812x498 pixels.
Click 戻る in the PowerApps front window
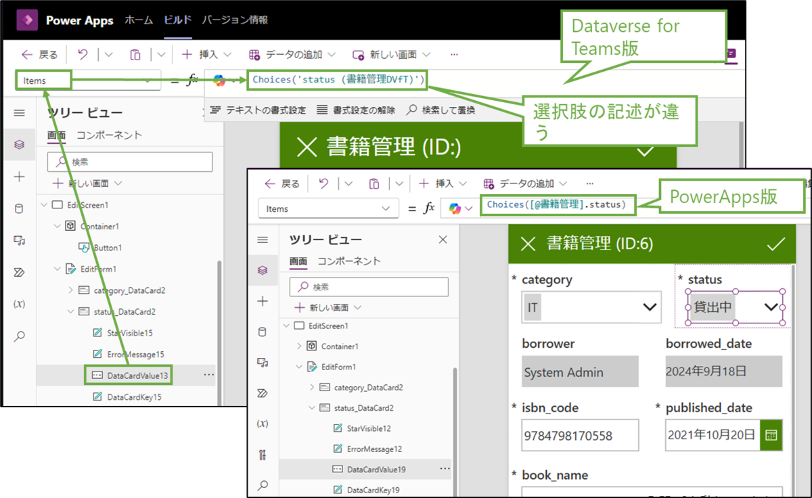point(281,183)
